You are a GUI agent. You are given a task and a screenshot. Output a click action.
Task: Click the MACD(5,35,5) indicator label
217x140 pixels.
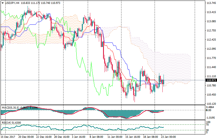point(10,107)
